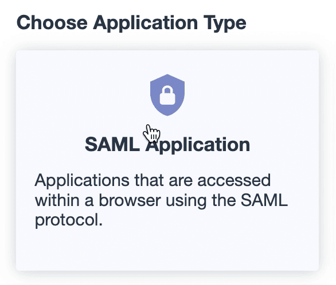Click the word SAML in card title

(112, 144)
